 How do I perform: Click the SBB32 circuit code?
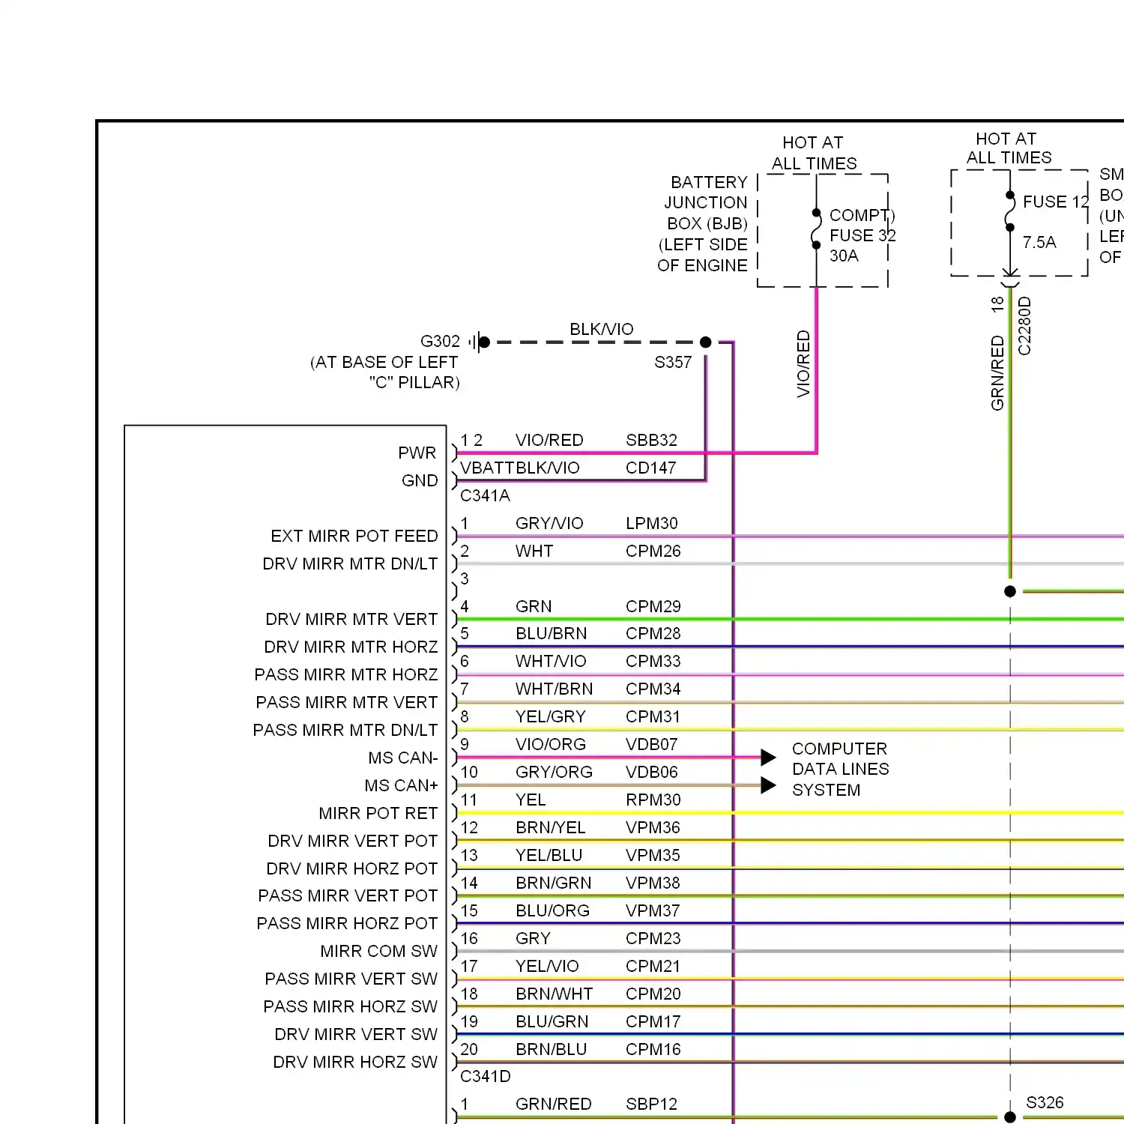tap(651, 440)
